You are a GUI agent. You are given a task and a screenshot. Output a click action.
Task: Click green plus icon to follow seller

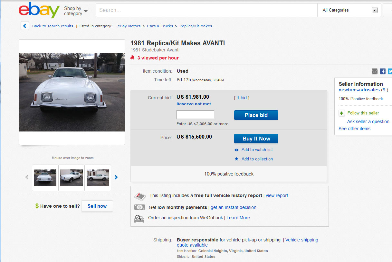(x=342, y=113)
